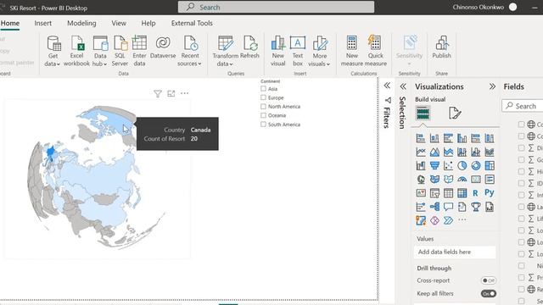Open the Get data dropdown
This screenshot has width=543, height=305.
[x=53, y=64]
